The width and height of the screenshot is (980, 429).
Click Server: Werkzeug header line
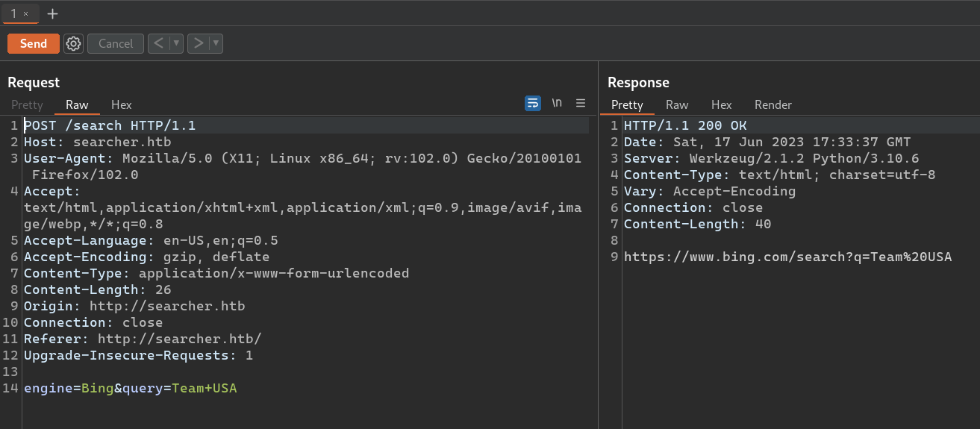[x=772, y=158]
